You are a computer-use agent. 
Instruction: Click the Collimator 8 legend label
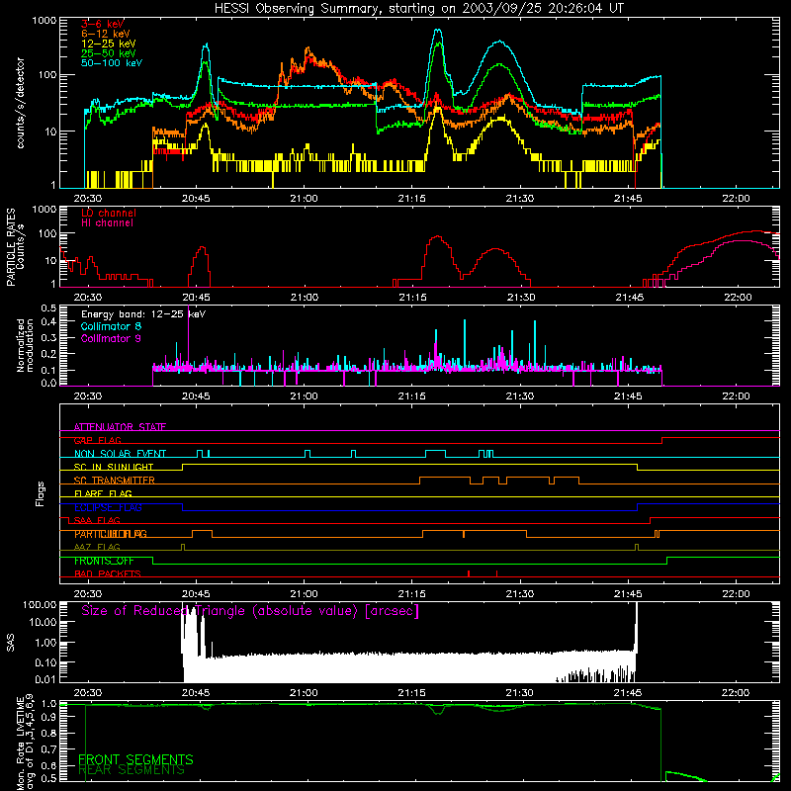click(111, 326)
